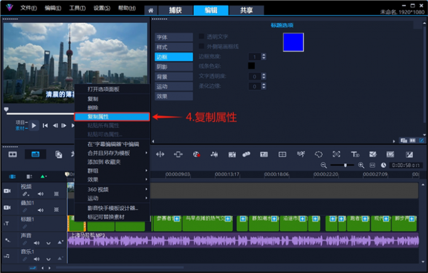Open the auto music tool

(232, 154)
